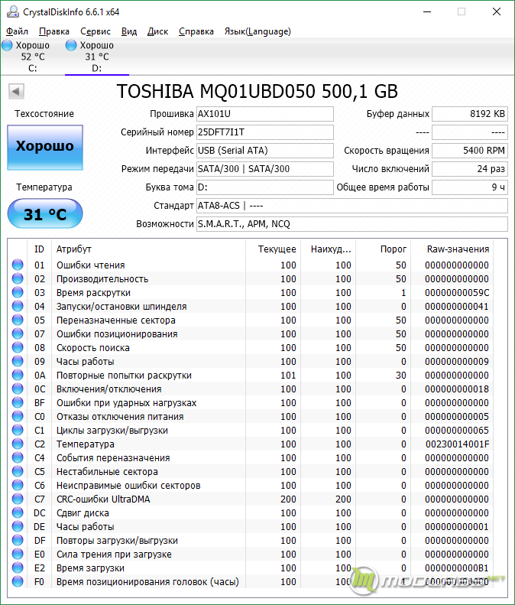
Task: Switch to disk C: tab at 52 °C
Action: pyautogui.click(x=32, y=57)
